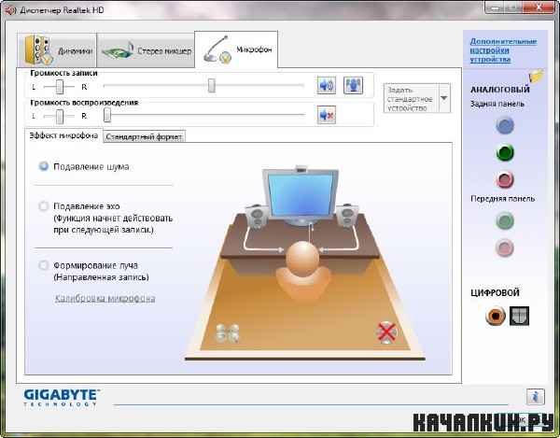Click the monitor in room illustration
The width and height of the screenshot is (560, 438).
pyautogui.click(x=301, y=195)
